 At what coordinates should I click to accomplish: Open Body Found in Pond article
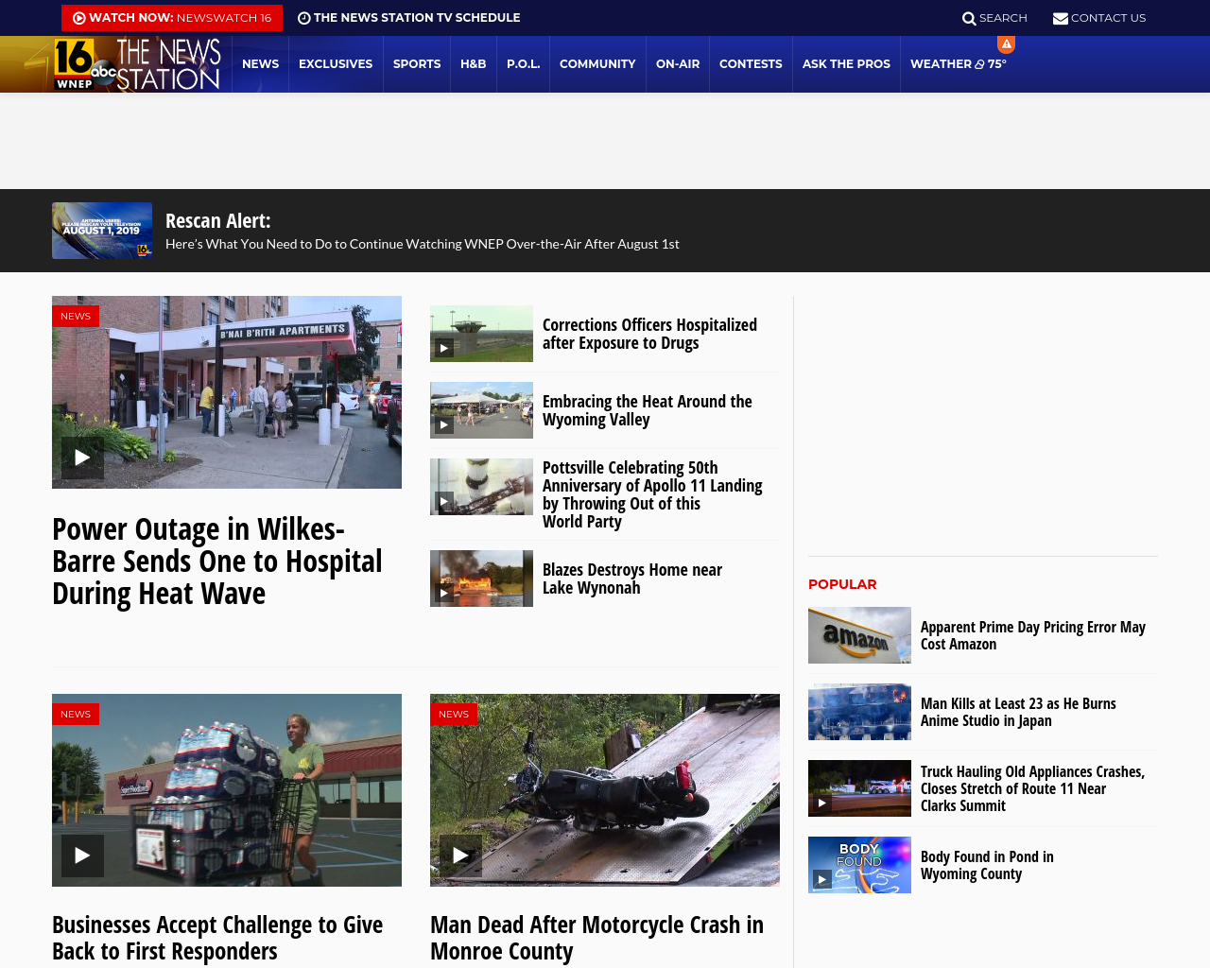[987, 865]
